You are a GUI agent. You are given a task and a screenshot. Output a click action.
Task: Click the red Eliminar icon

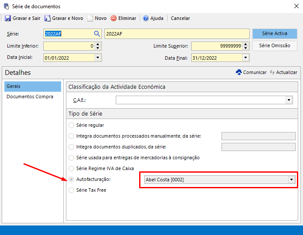(x=114, y=18)
